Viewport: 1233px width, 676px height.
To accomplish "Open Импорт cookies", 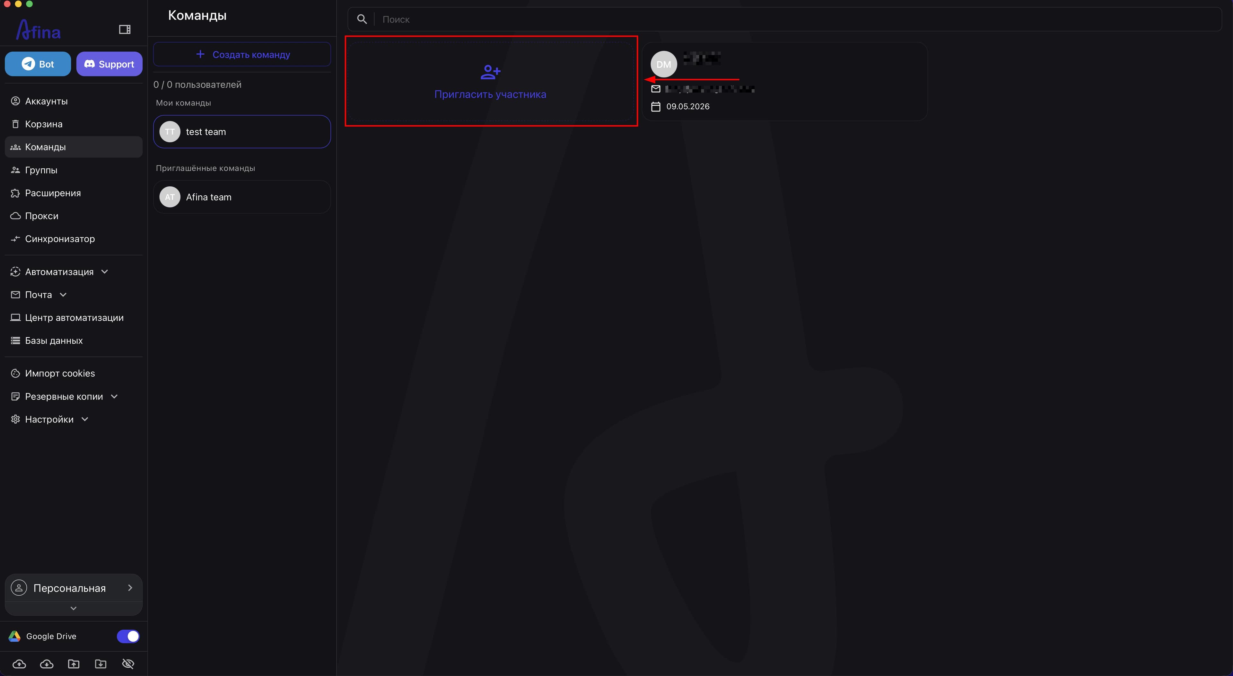I will (x=74, y=373).
